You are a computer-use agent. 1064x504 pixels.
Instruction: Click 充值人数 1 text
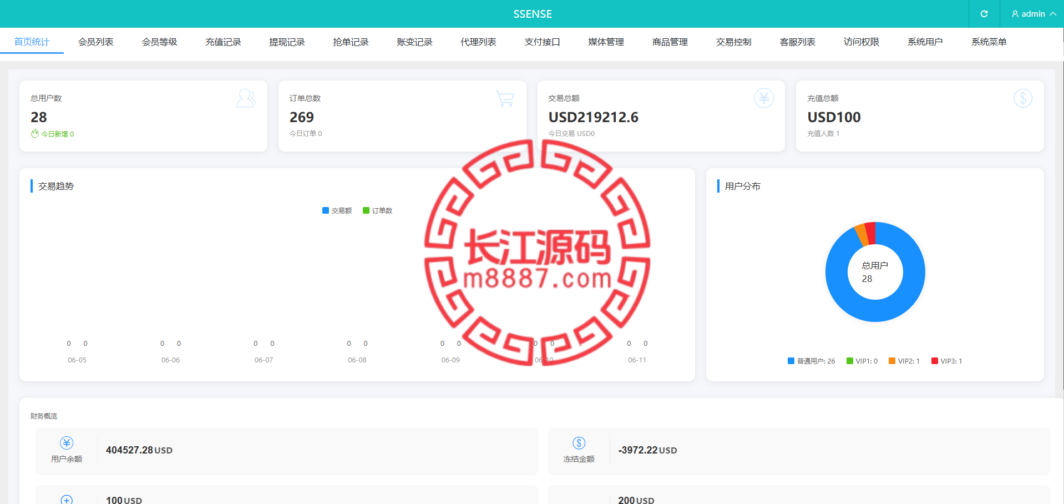click(823, 133)
